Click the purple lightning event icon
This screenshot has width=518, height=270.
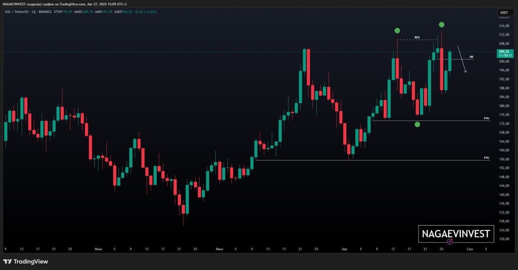450,242
